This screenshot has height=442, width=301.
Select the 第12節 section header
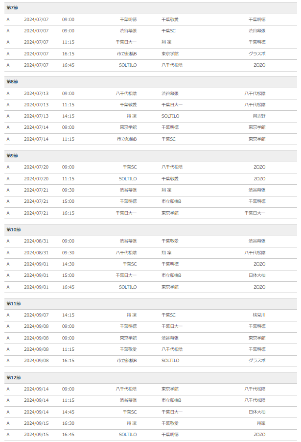coord(151,378)
